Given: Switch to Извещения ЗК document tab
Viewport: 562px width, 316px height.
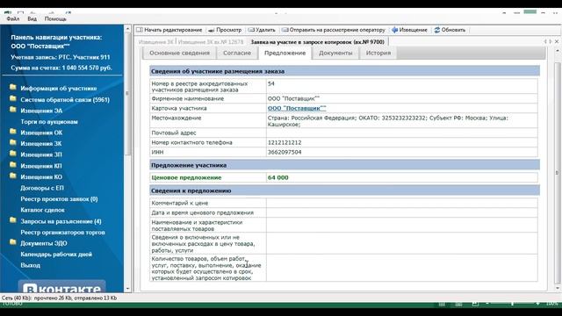Looking at the screenshot, I should pos(156,42).
